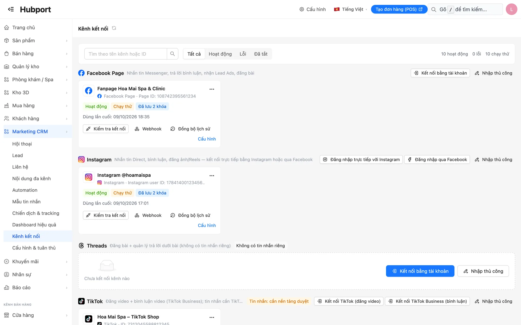Open the three-dot menu for Hoa Mai Spa TikTok Shop
The width and height of the screenshot is (521, 325).
coord(212,317)
